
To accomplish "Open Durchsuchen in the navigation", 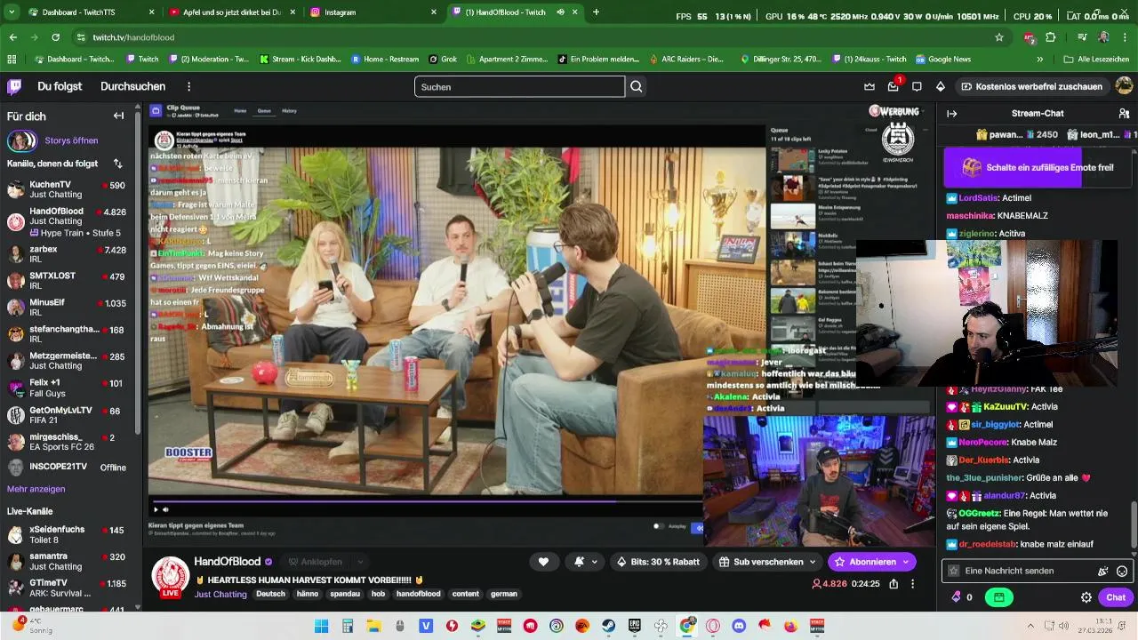I will [132, 86].
